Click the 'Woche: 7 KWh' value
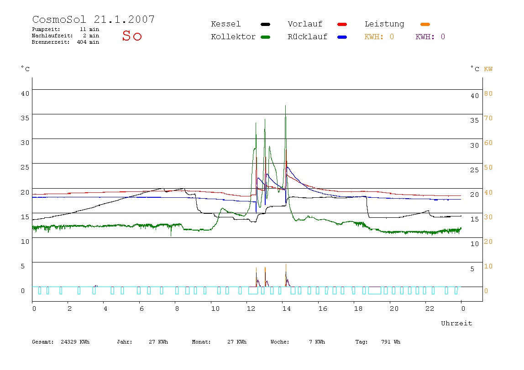This screenshot has width=524, height=370. pos(298,342)
